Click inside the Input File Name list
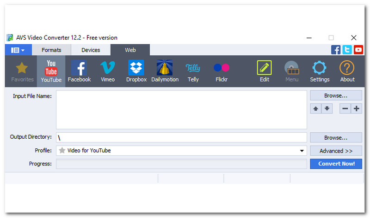 click(x=181, y=110)
